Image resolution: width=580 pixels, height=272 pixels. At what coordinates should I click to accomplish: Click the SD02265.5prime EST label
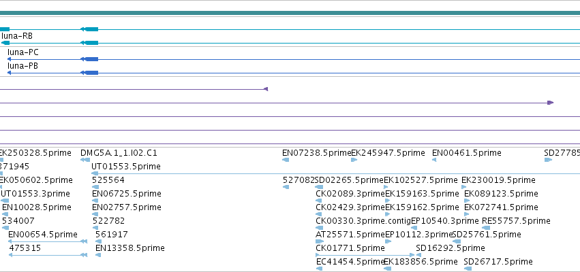pyautogui.click(x=349, y=180)
